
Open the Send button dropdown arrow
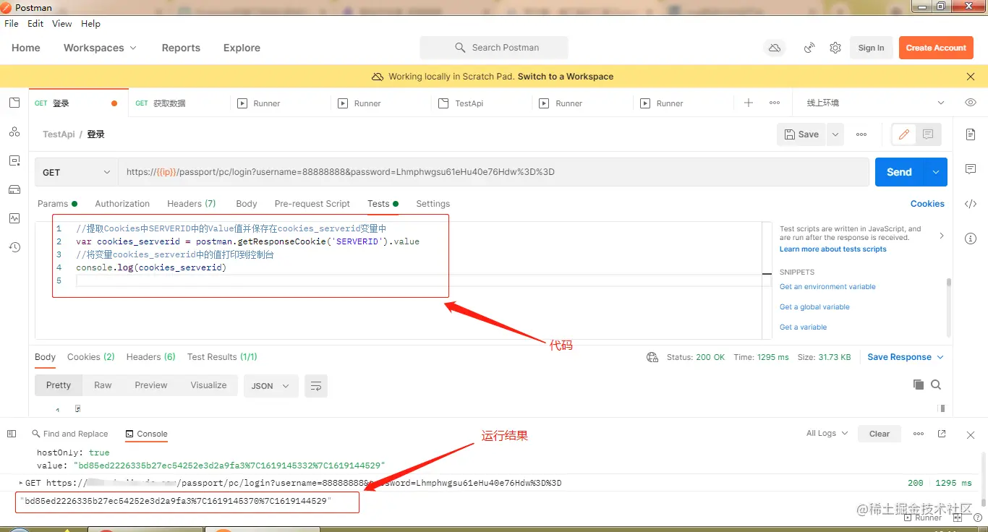pyautogui.click(x=936, y=172)
